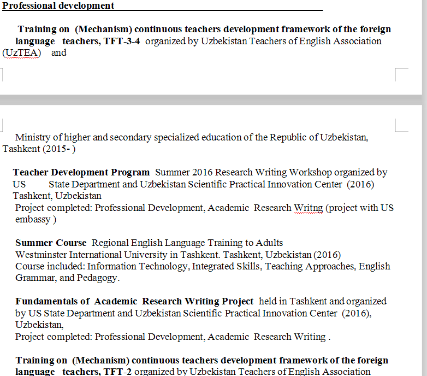Place cursor in 'Grammar, and Pedagogy.' line

click(67, 278)
